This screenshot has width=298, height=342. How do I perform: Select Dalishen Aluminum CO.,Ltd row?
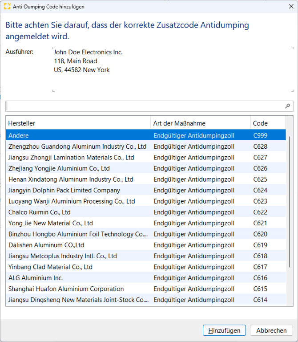click(x=146, y=245)
